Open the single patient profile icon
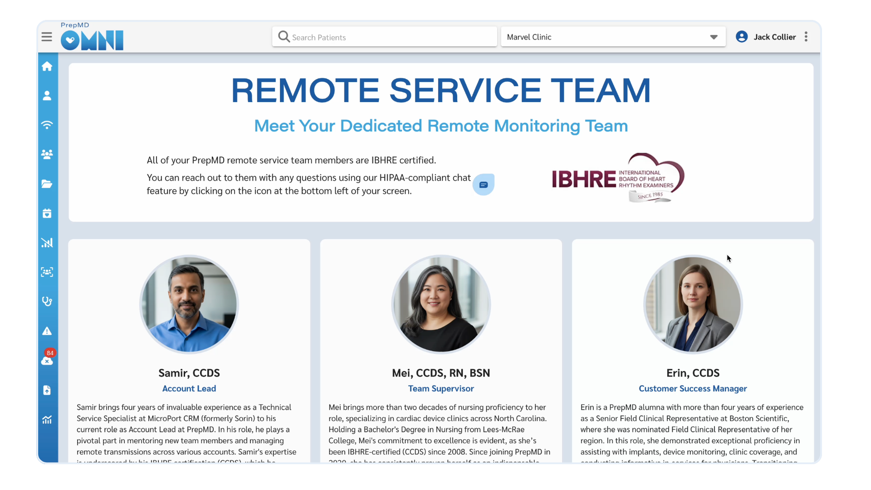871x490 pixels. pyautogui.click(x=47, y=96)
